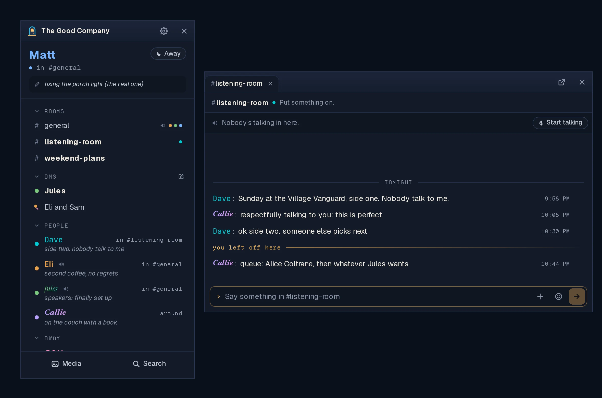The height and width of the screenshot is (398, 602).
Task: Collapse the Away section chevron
Action: point(37,338)
